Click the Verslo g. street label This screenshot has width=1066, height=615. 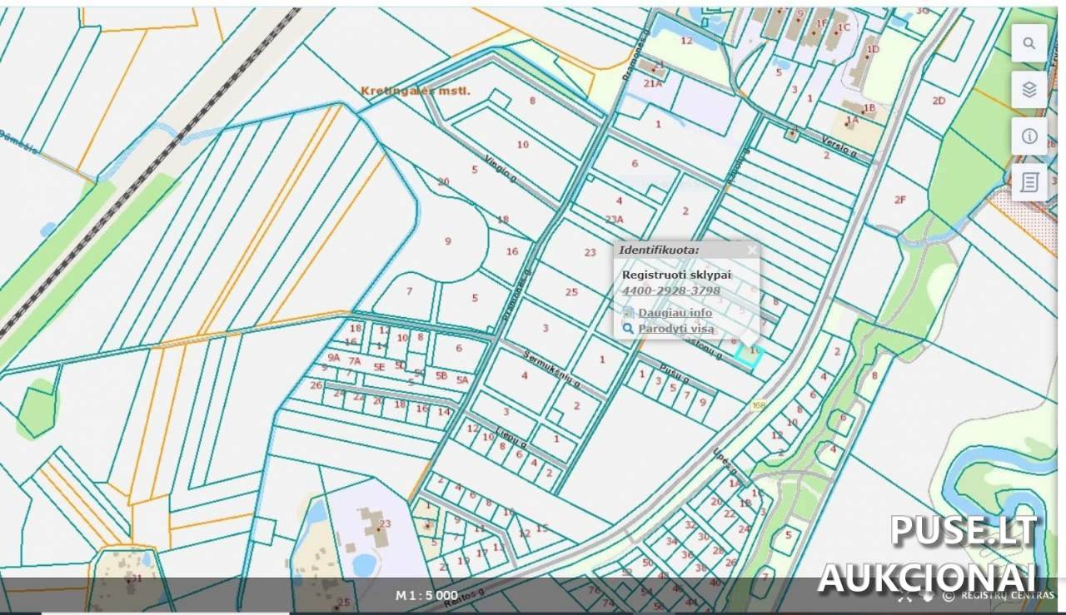(x=838, y=144)
